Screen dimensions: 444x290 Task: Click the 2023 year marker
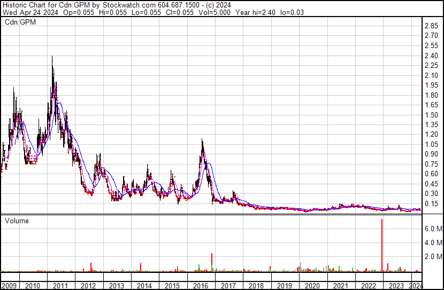[x=396, y=286]
